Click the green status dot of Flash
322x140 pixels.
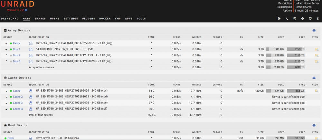(x=5, y=138)
